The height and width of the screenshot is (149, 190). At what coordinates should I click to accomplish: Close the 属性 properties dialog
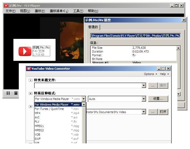click(x=184, y=20)
